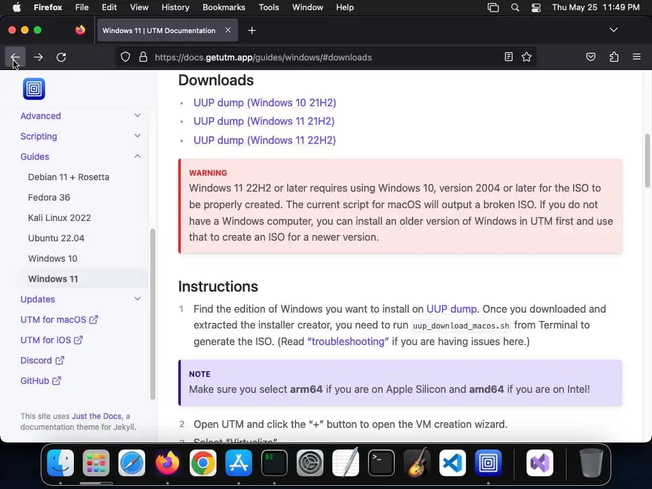
Task: Bookmark this page with the star icon
Action: 527,57
